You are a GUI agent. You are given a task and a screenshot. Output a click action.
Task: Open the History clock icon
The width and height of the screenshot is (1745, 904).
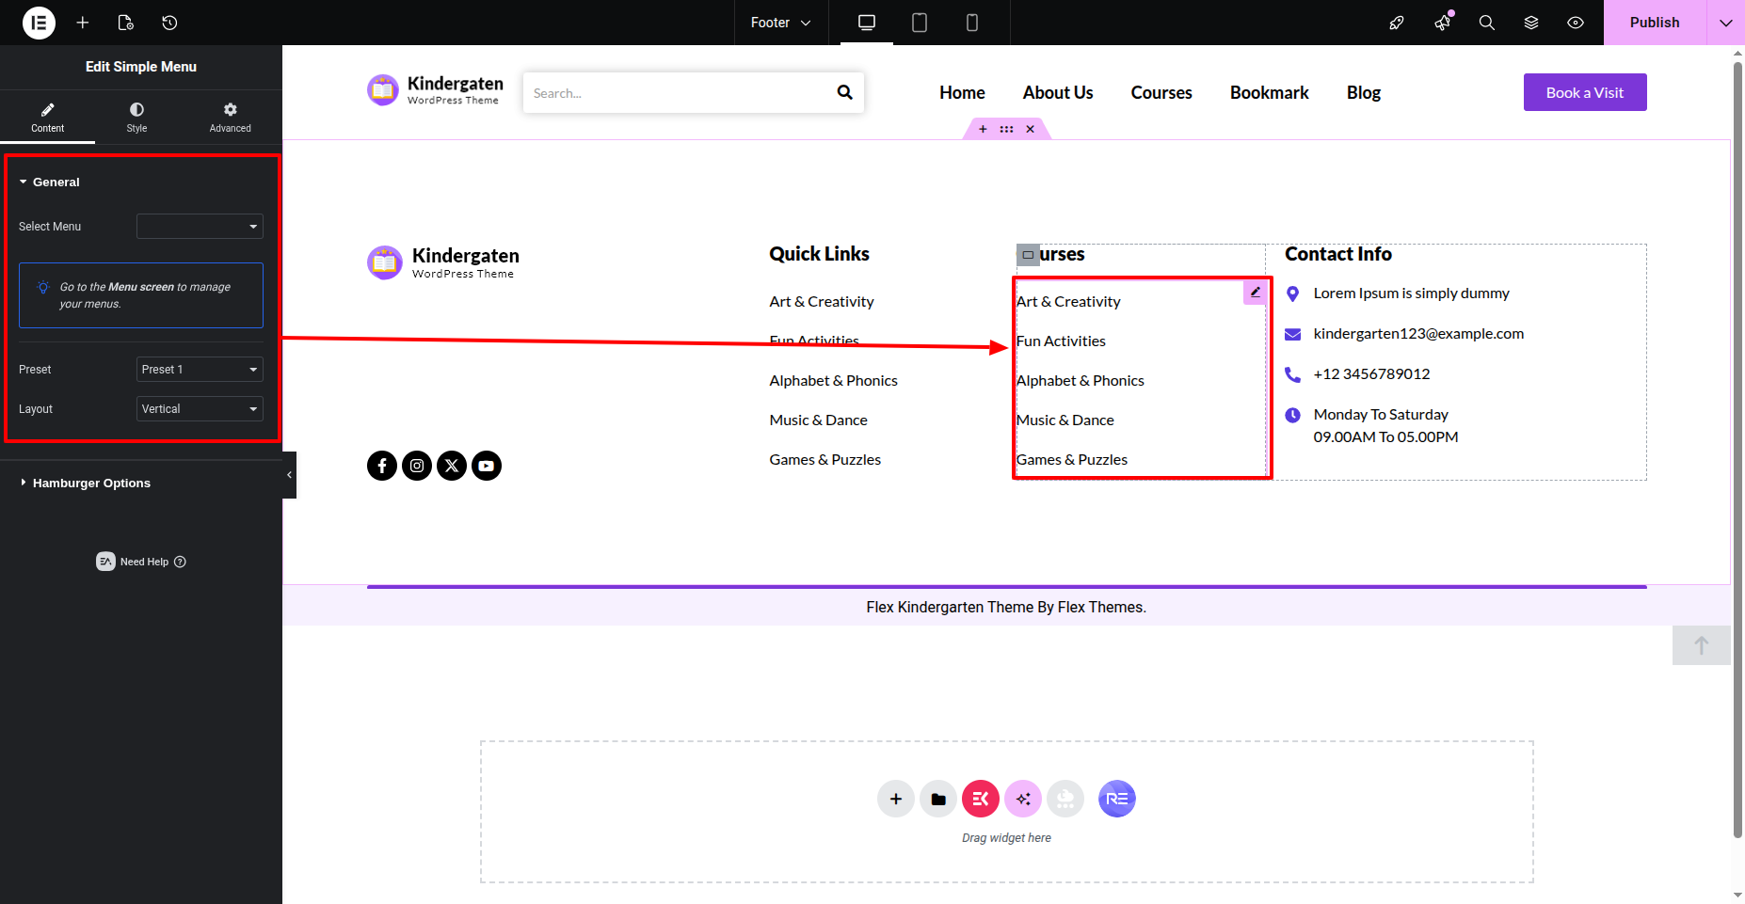pyautogui.click(x=169, y=23)
